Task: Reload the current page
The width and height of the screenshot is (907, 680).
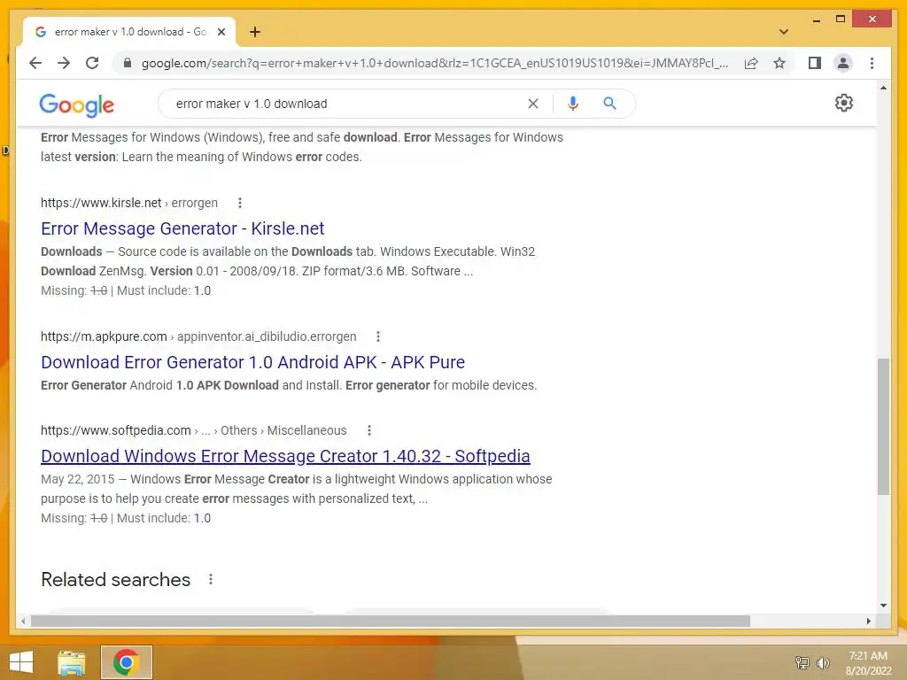Action: click(x=92, y=63)
